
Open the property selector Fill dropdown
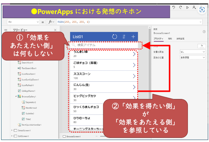click(23, 22)
